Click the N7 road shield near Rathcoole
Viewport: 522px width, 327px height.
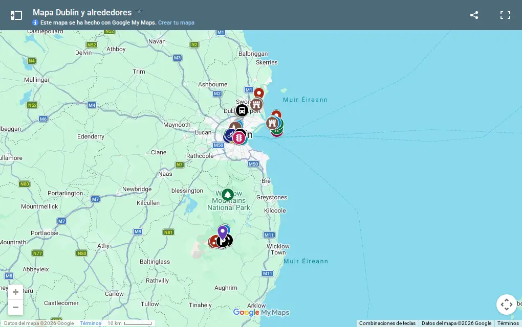(180, 165)
